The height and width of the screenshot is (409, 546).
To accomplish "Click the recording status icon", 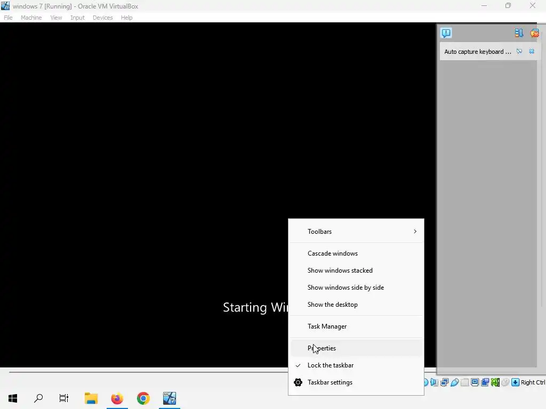I will [x=485, y=382].
